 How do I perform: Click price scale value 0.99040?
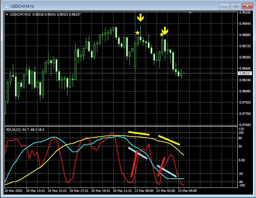click(245, 24)
